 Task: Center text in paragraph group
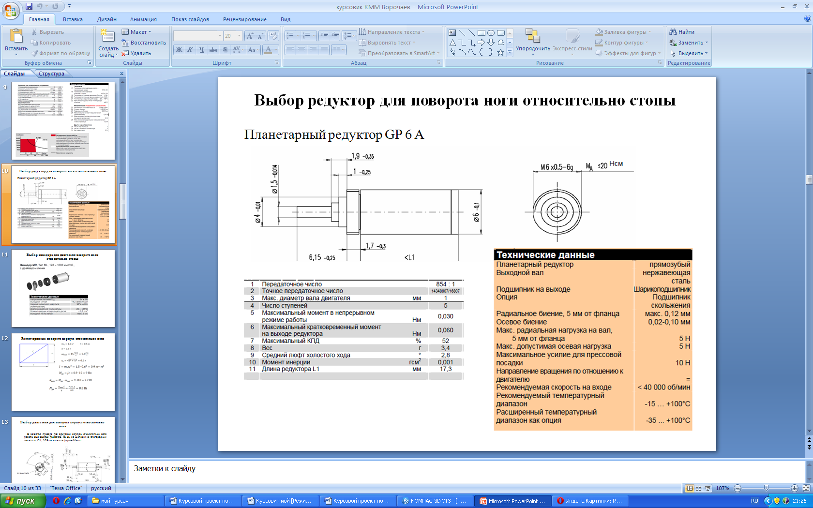coord(301,49)
